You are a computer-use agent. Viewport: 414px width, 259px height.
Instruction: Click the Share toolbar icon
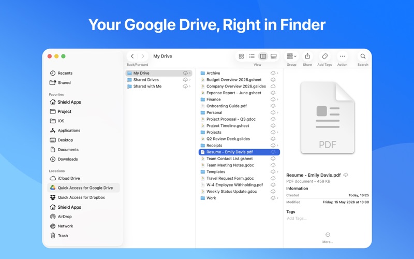pos(307,56)
